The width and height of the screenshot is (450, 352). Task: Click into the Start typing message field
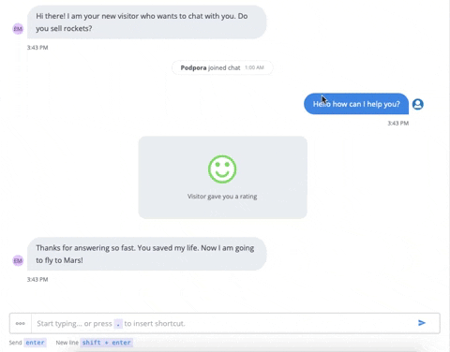click(x=223, y=323)
